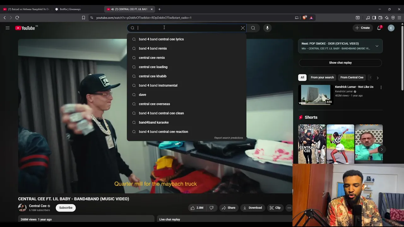
Task: Close the CENTRAL CEE FT. LIL BABY tab
Action: (x=151, y=9)
